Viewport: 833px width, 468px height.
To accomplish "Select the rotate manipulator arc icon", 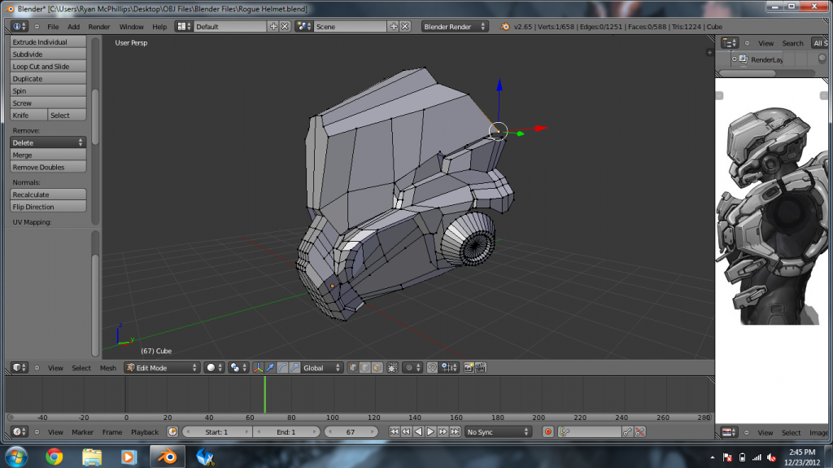I will click(x=282, y=368).
